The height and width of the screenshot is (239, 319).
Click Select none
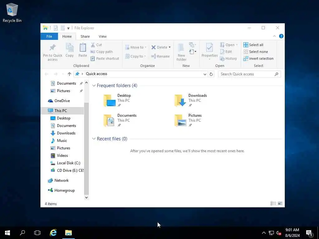point(255,52)
